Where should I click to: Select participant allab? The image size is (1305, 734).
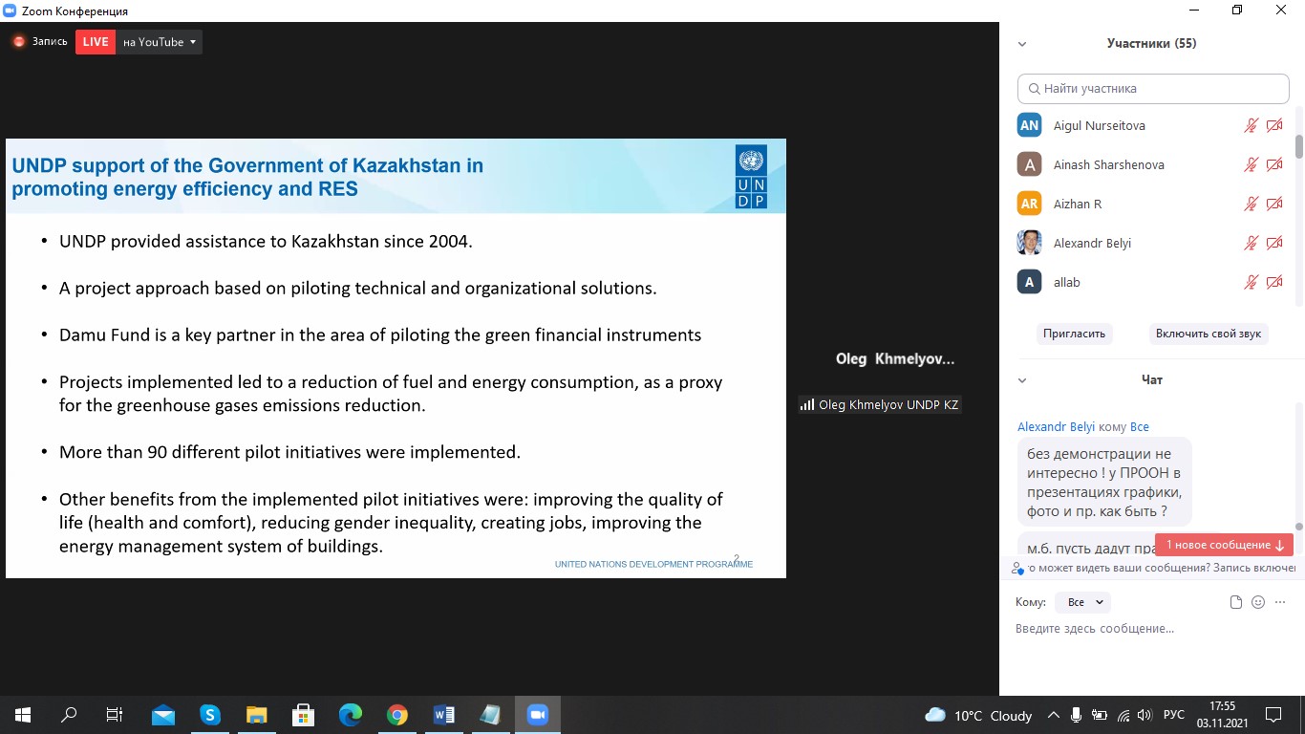[1066, 282]
